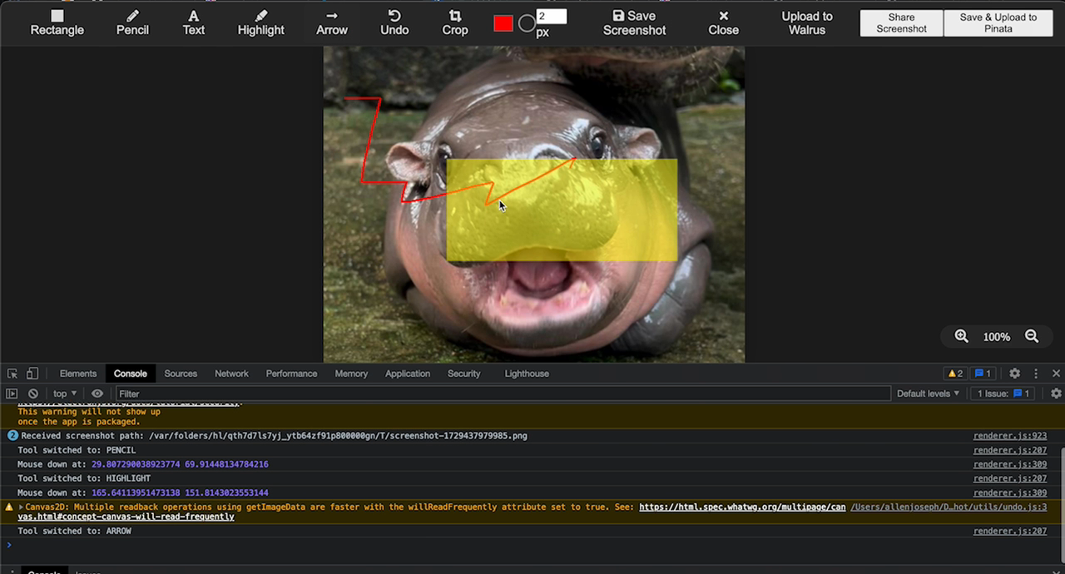
Task: Open DevTools settings gear in tab bar
Action: click(1014, 374)
